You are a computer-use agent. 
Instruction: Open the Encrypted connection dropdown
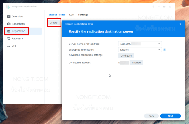click(x=140, y=50)
